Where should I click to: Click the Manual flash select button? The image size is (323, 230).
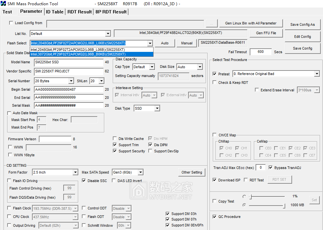(x=187, y=43)
